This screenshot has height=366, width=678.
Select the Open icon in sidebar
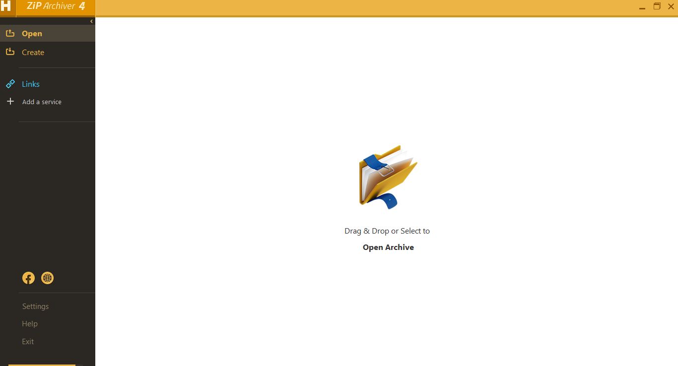10,33
